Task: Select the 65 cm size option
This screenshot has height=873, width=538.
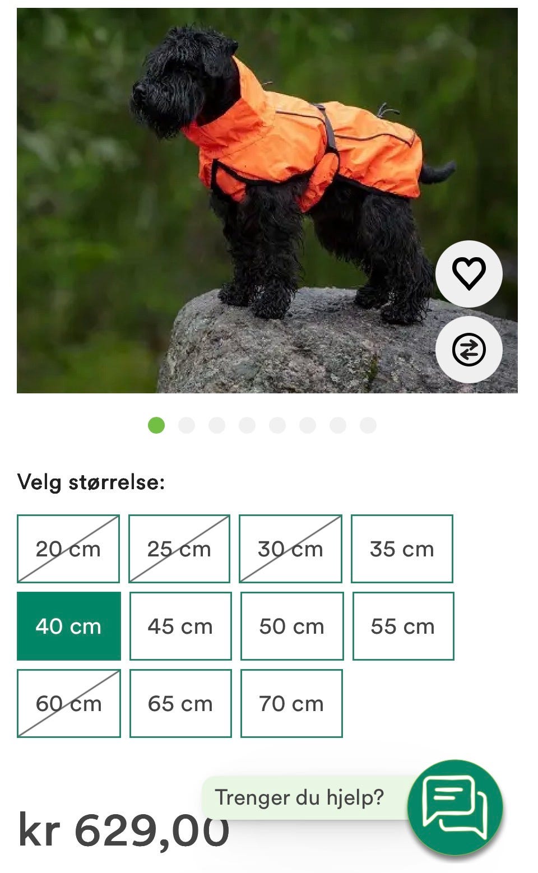Action: [180, 703]
